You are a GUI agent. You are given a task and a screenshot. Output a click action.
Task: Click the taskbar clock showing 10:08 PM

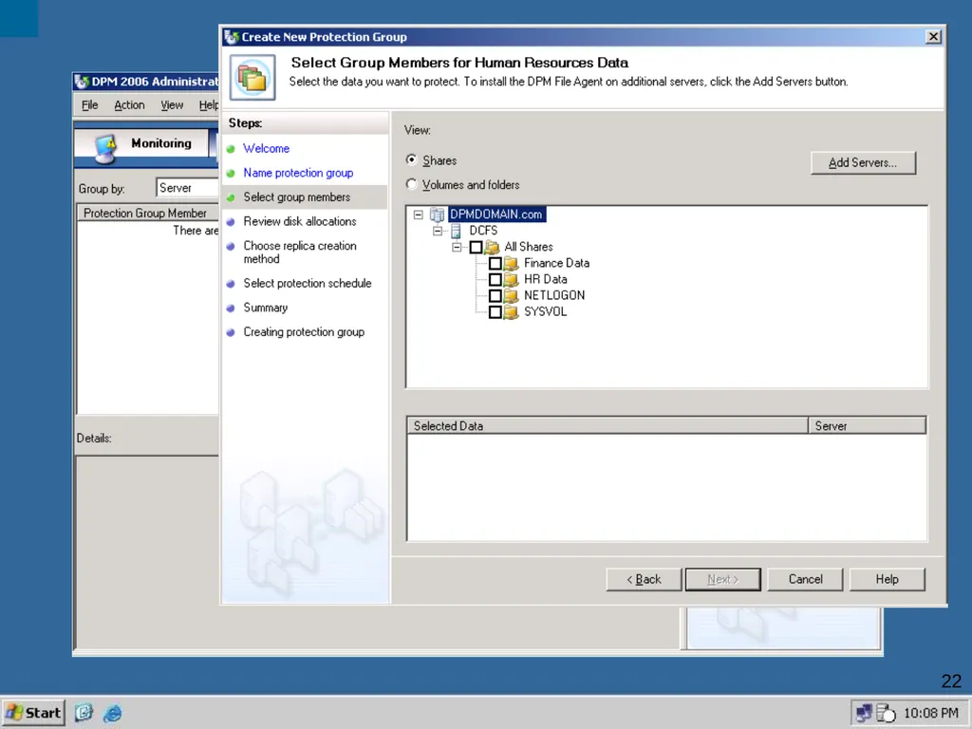(930, 713)
